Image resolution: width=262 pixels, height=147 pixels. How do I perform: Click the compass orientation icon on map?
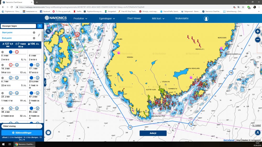coord(48,133)
